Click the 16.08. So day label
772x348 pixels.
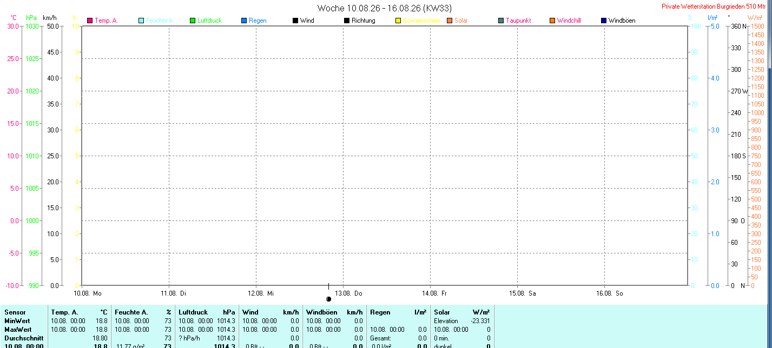point(609,293)
